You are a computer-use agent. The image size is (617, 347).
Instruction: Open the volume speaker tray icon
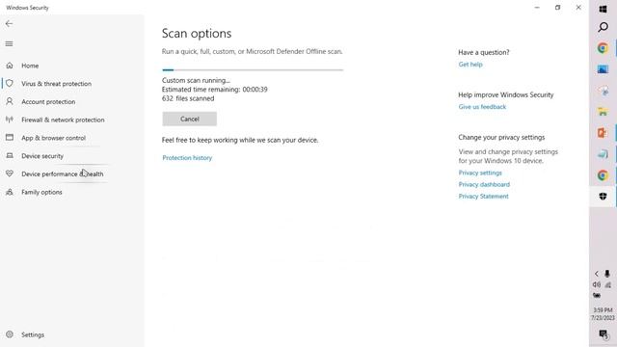click(597, 284)
